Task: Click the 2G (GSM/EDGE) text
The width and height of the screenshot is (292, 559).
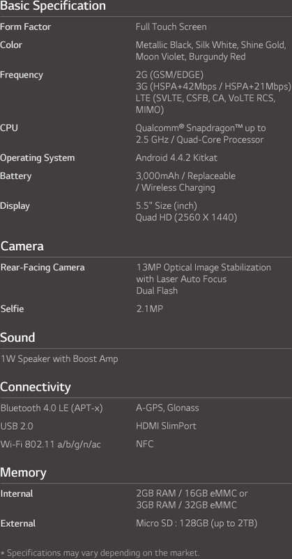Action: click(x=169, y=75)
